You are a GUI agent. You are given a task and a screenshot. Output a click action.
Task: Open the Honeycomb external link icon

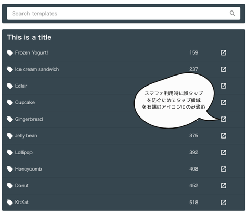223,169
